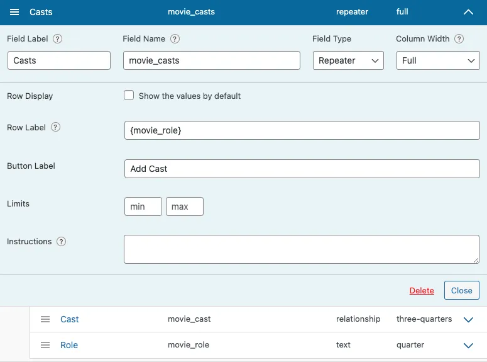Screen dimensions: 487x362
Task: Click the Limits label
Action: (18, 203)
